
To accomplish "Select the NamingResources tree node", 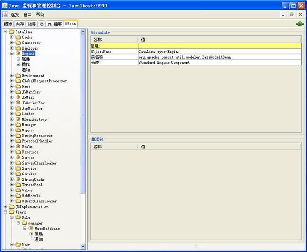I will coord(37,136).
